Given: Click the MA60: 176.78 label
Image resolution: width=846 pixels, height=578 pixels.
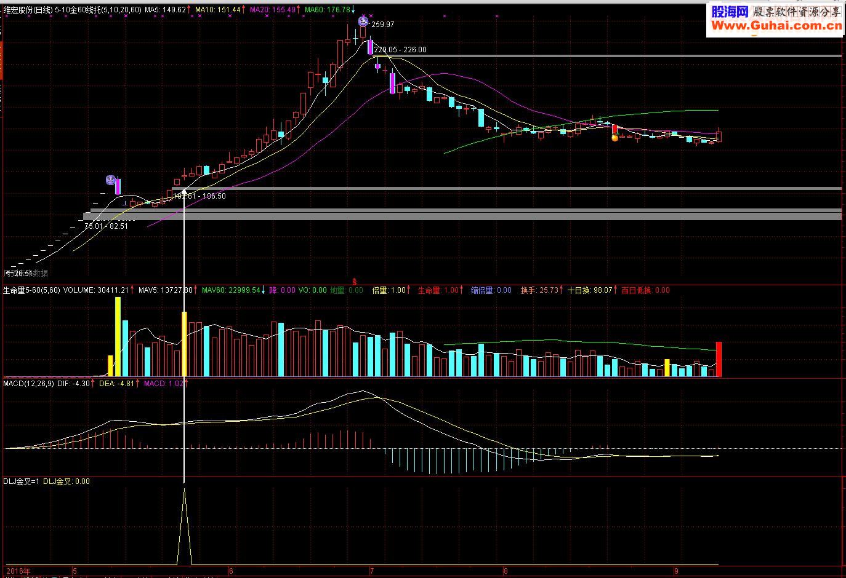Looking at the screenshot, I should point(327,10).
